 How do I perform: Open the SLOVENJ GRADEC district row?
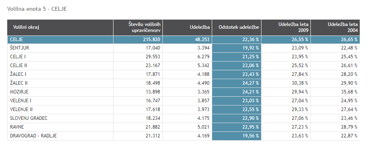coord(183,118)
